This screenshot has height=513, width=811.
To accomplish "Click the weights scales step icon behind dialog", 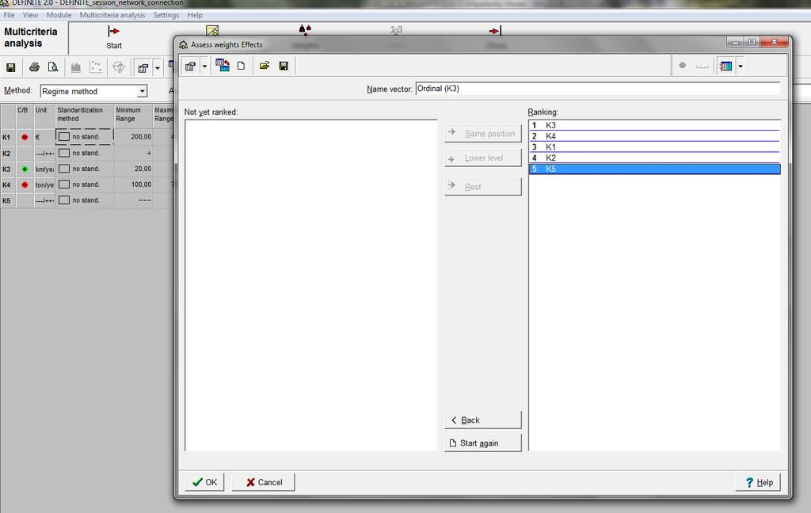I will [305, 30].
